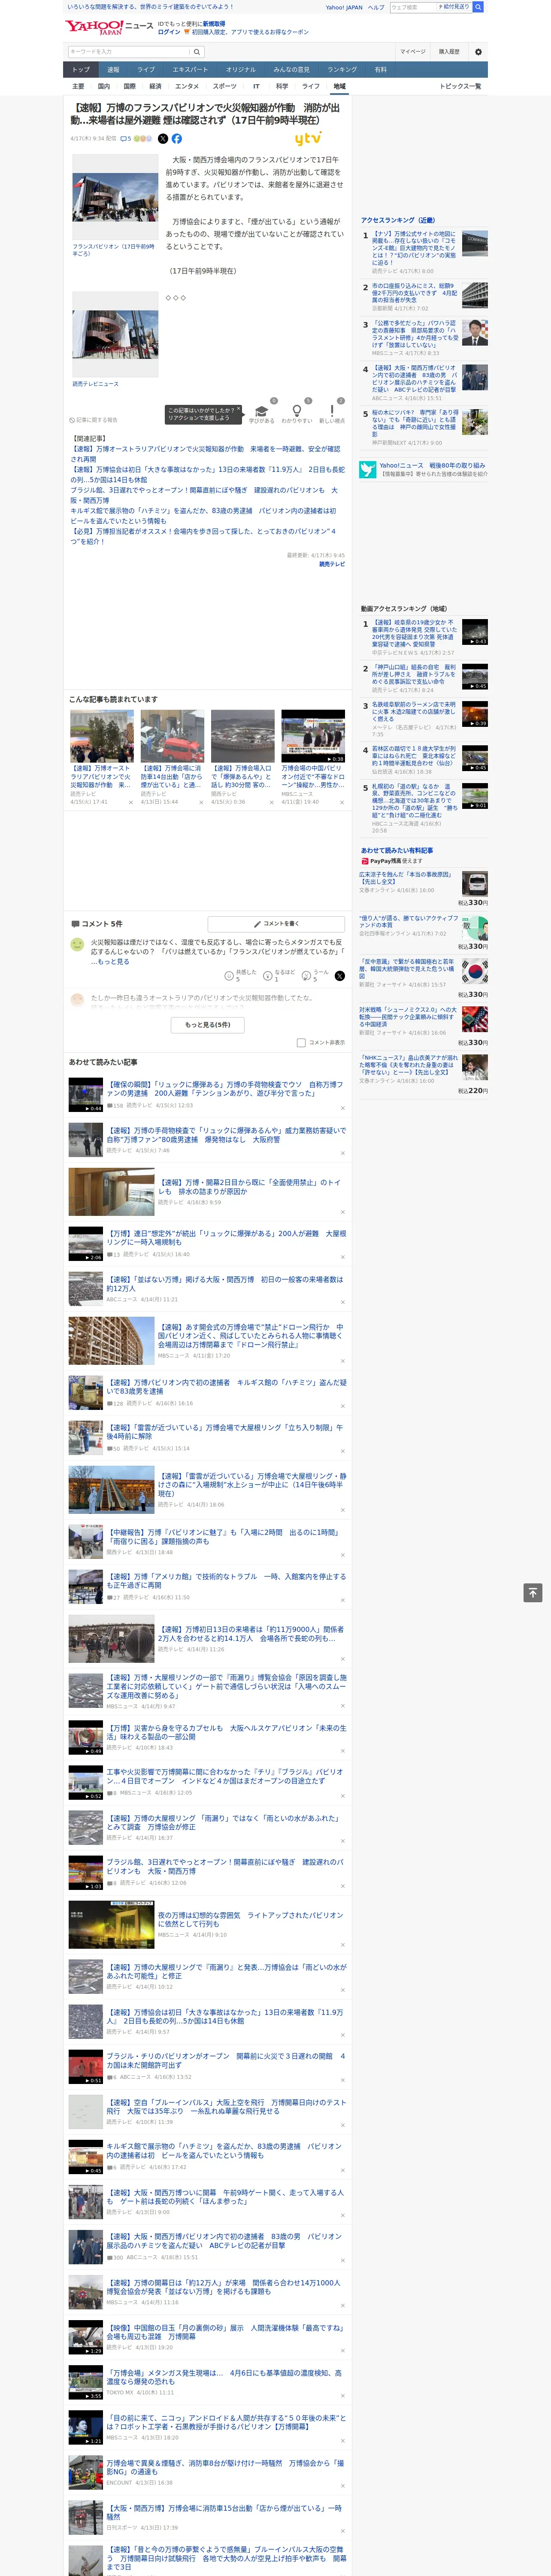This screenshot has height=2576, width=551.
Task: Open ytv broadcaster logo
Action: click(x=308, y=139)
